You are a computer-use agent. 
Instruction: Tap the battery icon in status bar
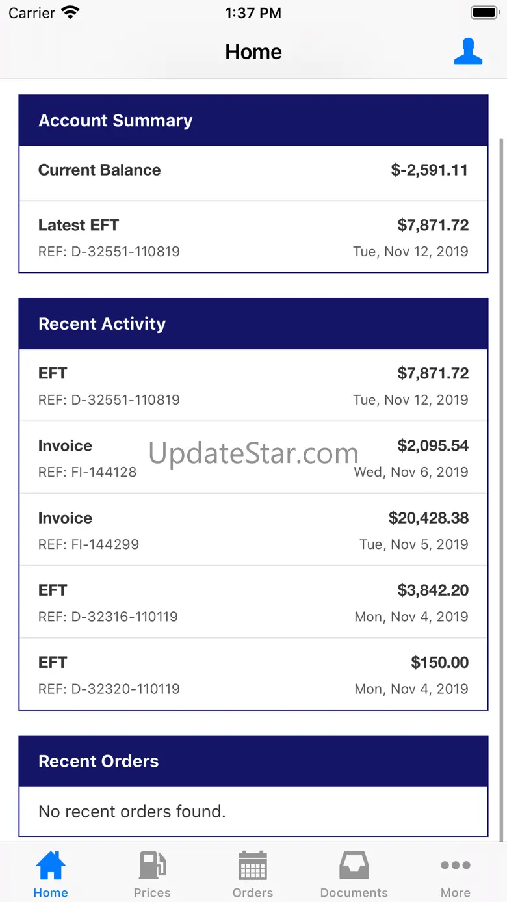(484, 13)
